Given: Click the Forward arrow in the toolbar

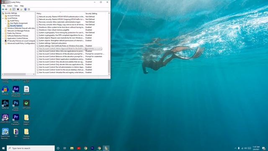Looking at the screenshot, I should (6, 9).
